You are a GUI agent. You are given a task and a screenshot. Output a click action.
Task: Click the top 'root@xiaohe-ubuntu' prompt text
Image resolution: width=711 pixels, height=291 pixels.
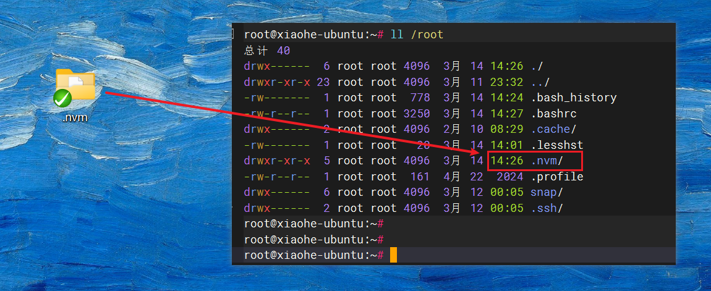coord(304,35)
